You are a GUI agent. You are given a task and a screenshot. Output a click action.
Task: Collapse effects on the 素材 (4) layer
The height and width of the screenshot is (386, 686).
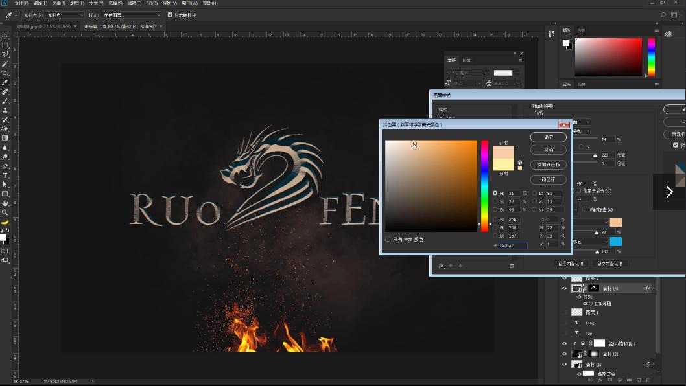[653, 288]
